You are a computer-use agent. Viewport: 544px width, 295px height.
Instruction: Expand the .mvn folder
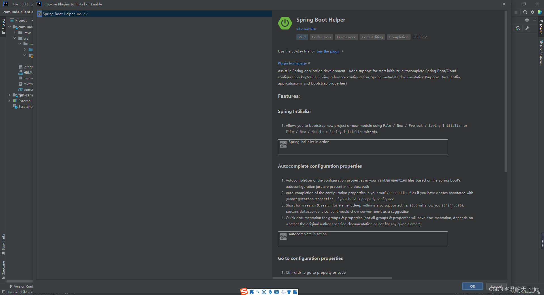[x=14, y=33]
